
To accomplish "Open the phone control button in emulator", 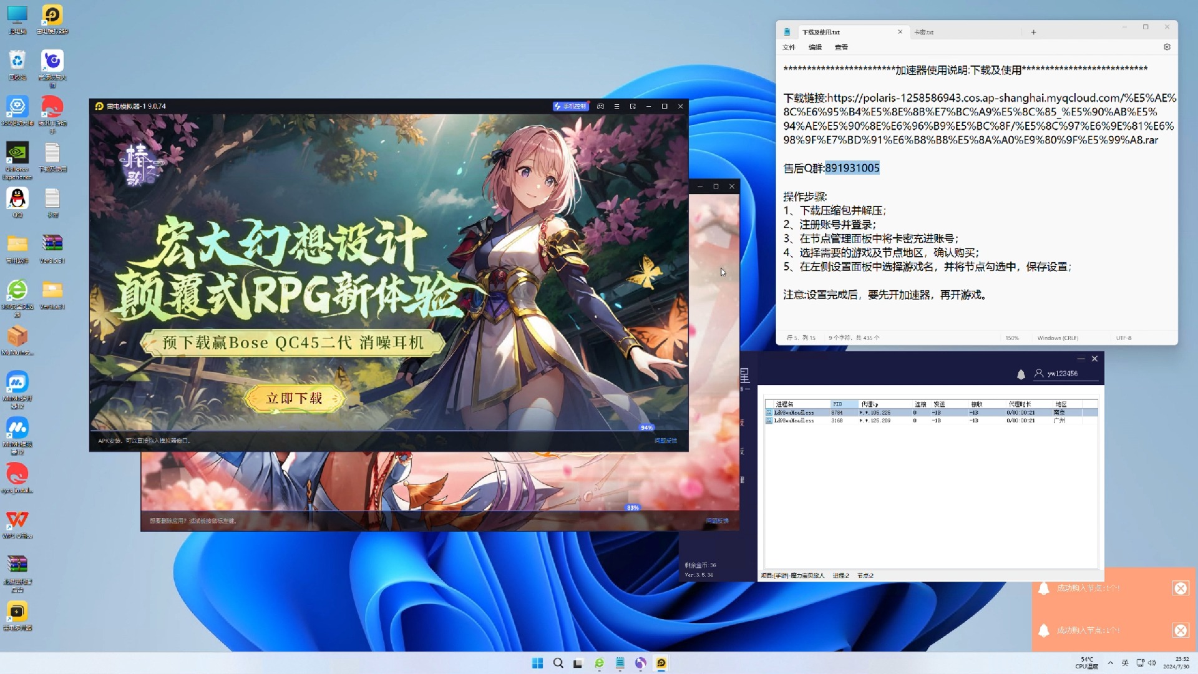I will click(x=570, y=107).
